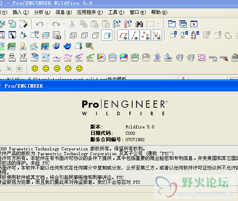Click the new window icon

[172, 24]
